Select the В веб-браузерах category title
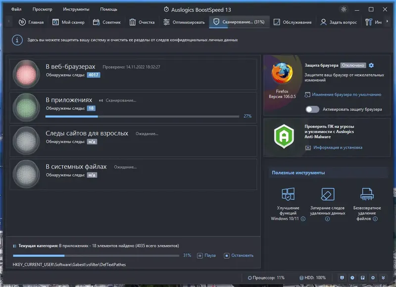The width and height of the screenshot is (396, 287). tap(70, 66)
